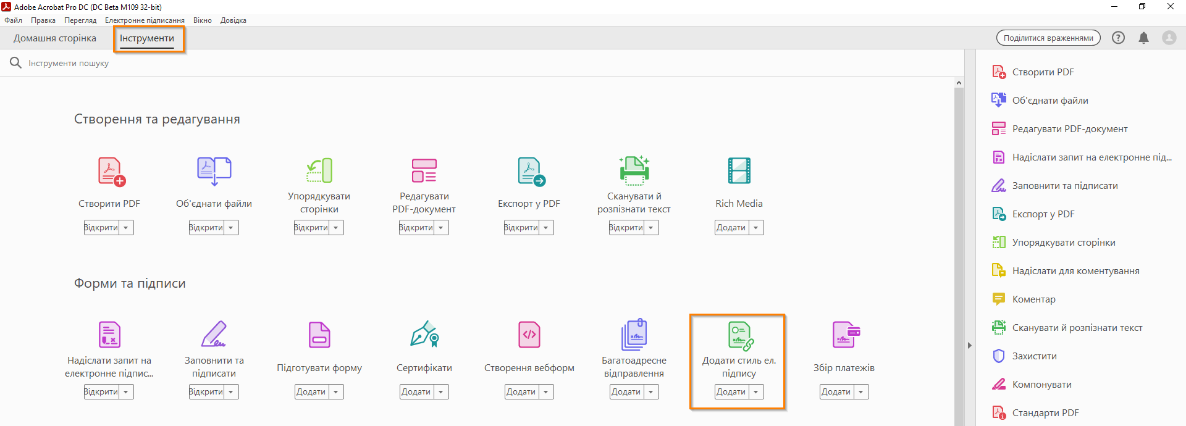Expand the dropdown arrow under Збір платежів
Screen dimensions: 1186x426
coord(861,392)
